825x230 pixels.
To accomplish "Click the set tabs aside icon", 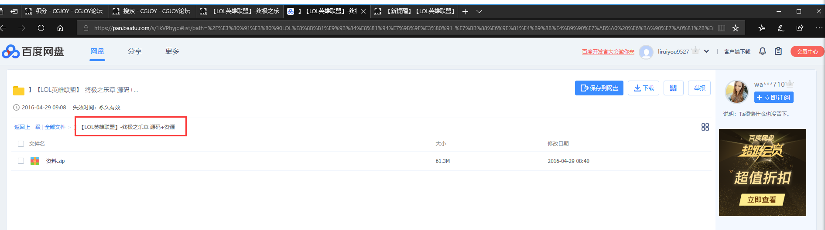I will coord(14,11).
